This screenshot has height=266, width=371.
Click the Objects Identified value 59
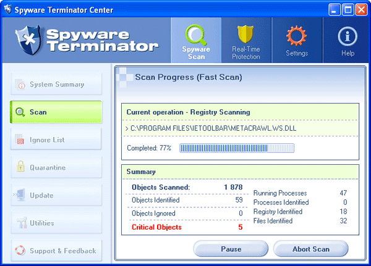click(239, 200)
